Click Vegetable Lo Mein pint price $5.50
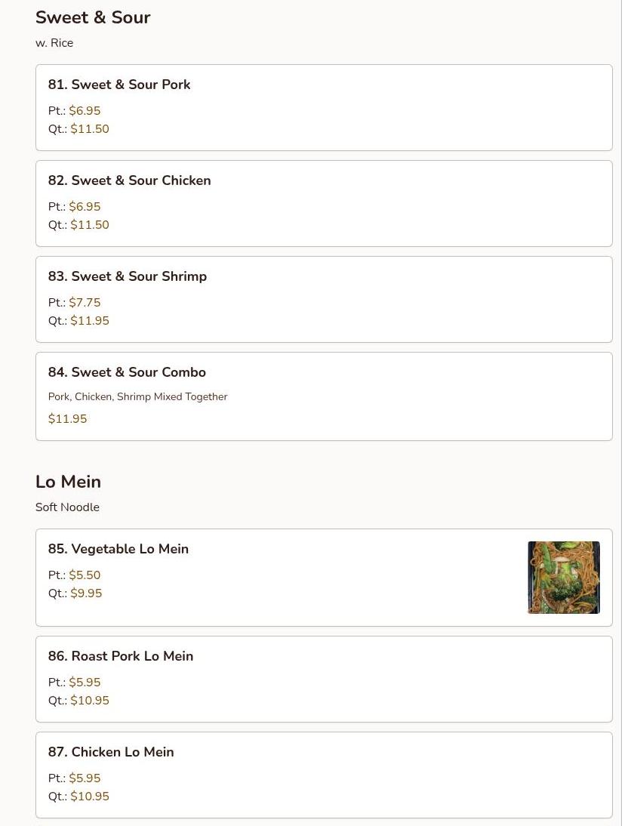This screenshot has width=637, height=826. (85, 575)
